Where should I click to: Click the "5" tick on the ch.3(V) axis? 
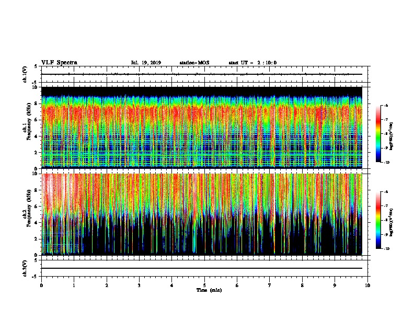point(36,260)
